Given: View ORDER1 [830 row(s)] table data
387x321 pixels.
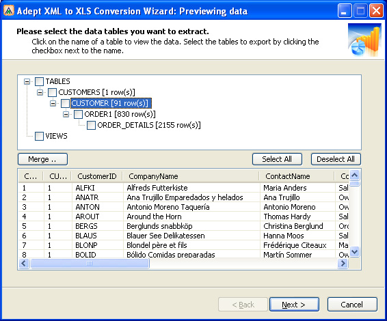Looking at the screenshot, I should 120,114.
